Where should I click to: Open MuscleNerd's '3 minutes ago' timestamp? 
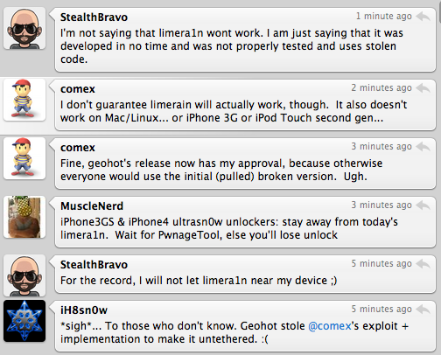click(x=381, y=205)
